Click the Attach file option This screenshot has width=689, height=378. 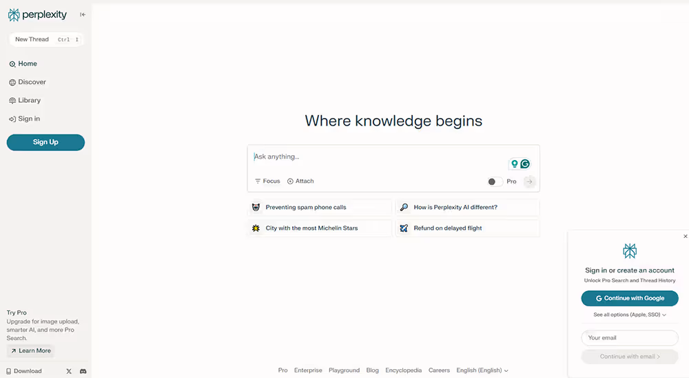300,181
